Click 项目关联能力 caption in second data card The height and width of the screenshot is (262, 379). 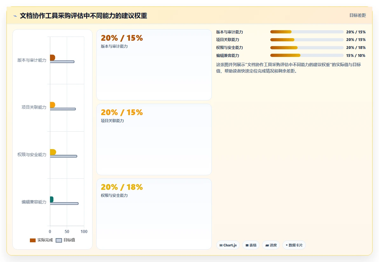[112, 121]
